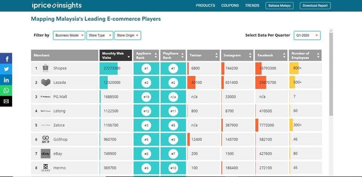Viewport: 362px width, 177px height.
Task: Click eBay's AppStore rank #8 badge
Action: 146,153
